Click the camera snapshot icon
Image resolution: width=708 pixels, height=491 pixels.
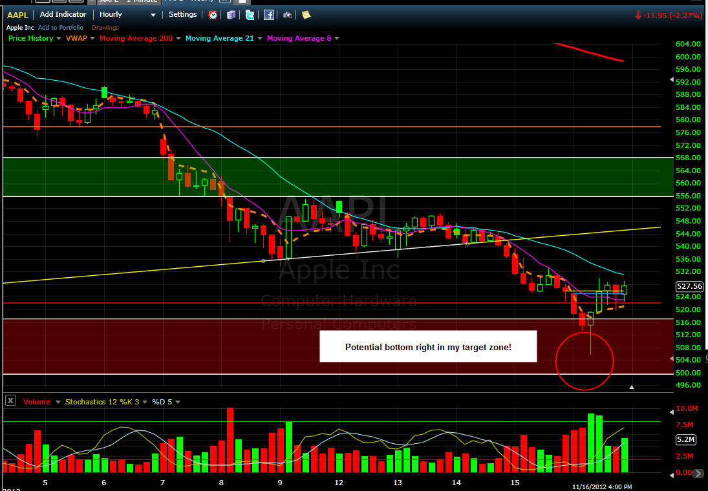(287, 15)
